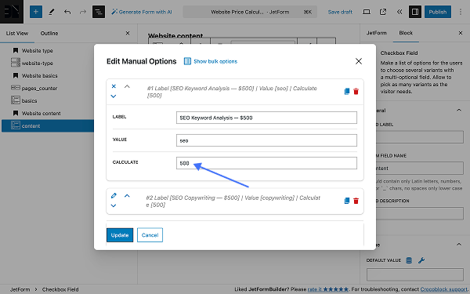Click the Value input with seo
The height and width of the screenshot is (294, 470).
(x=266, y=140)
